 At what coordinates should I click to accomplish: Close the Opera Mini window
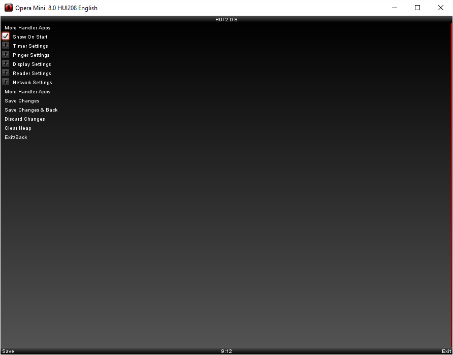pyautogui.click(x=441, y=8)
